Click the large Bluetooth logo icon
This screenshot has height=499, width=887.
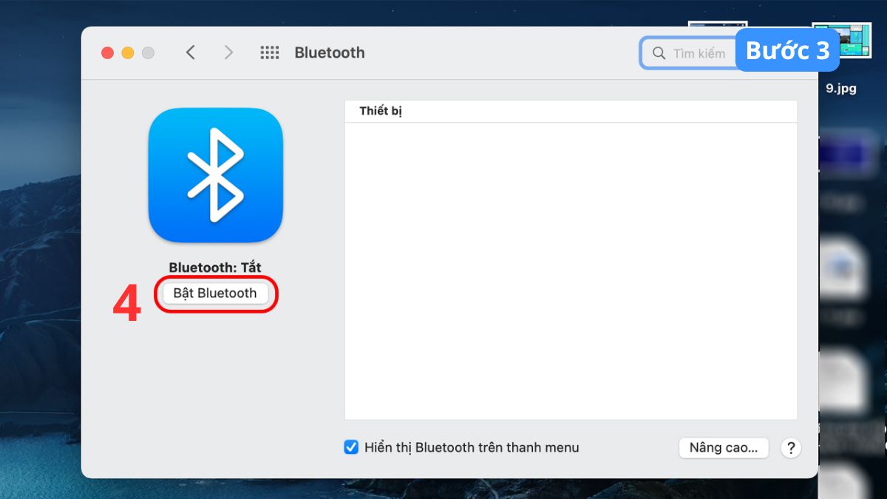click(215, 176)
